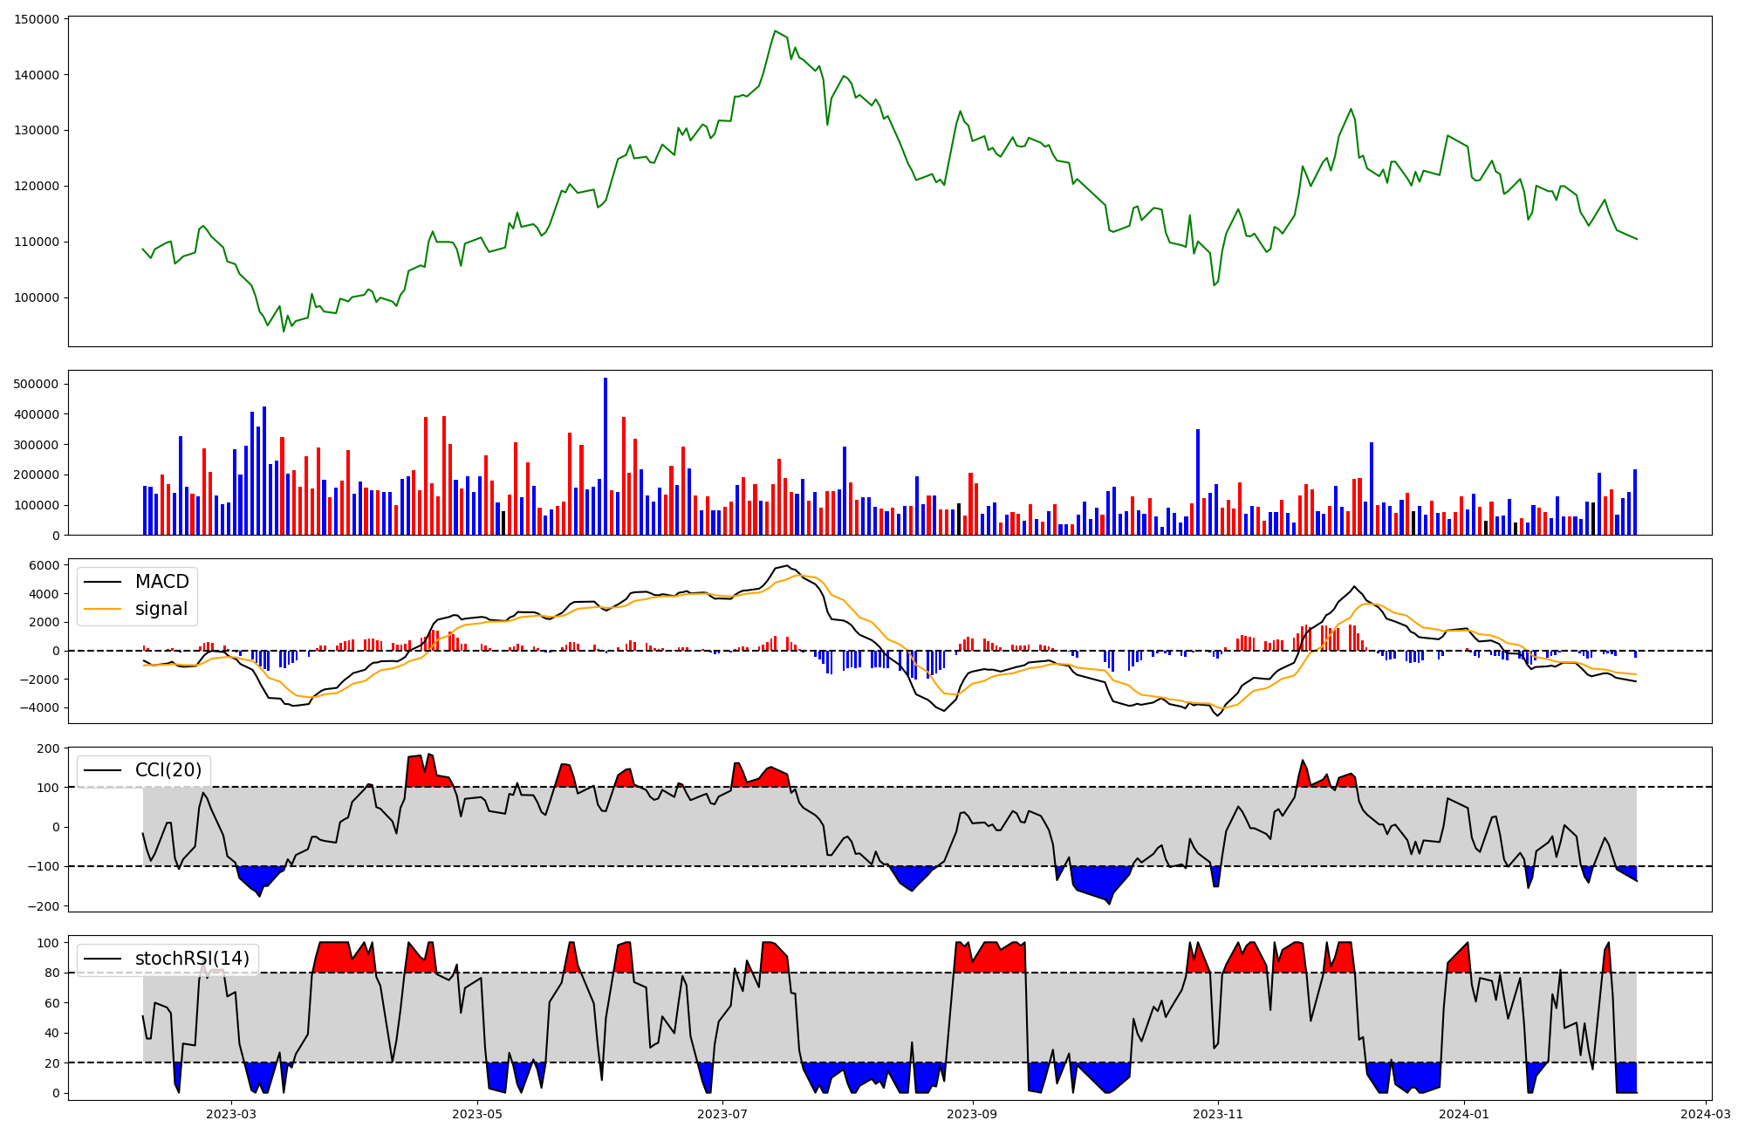The height and width of the screenshot is (1134, 1745).
Task: Click the 130000 price axis label
Action: click(38, 131)
